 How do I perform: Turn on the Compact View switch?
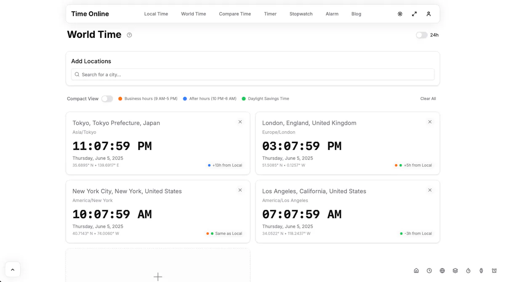[107, 98]
